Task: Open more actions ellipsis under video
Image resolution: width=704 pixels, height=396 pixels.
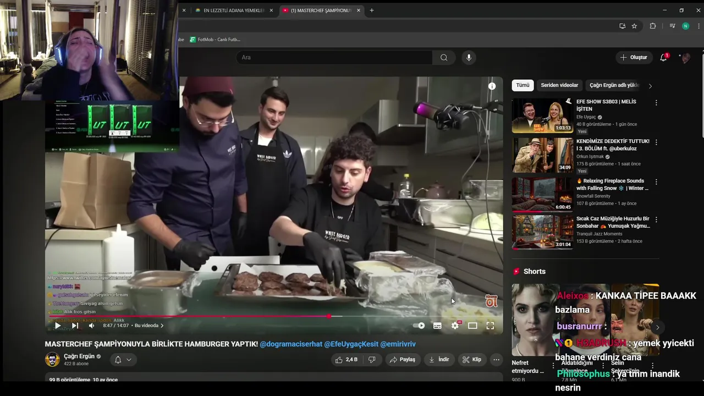Action: point(496,360)
